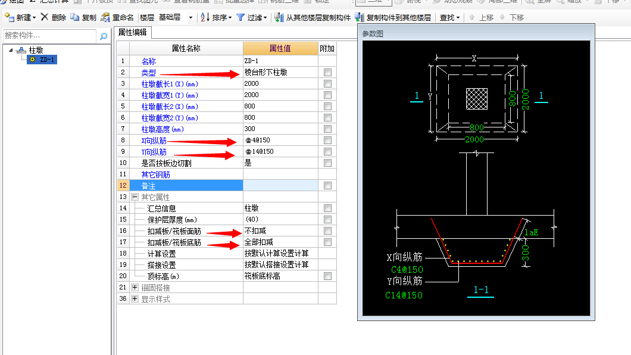This screenshot has width=631, height=355.
Task: Click the 保护层厚度 value (40)
Action: pyautogui.click(x=252, y=219)
